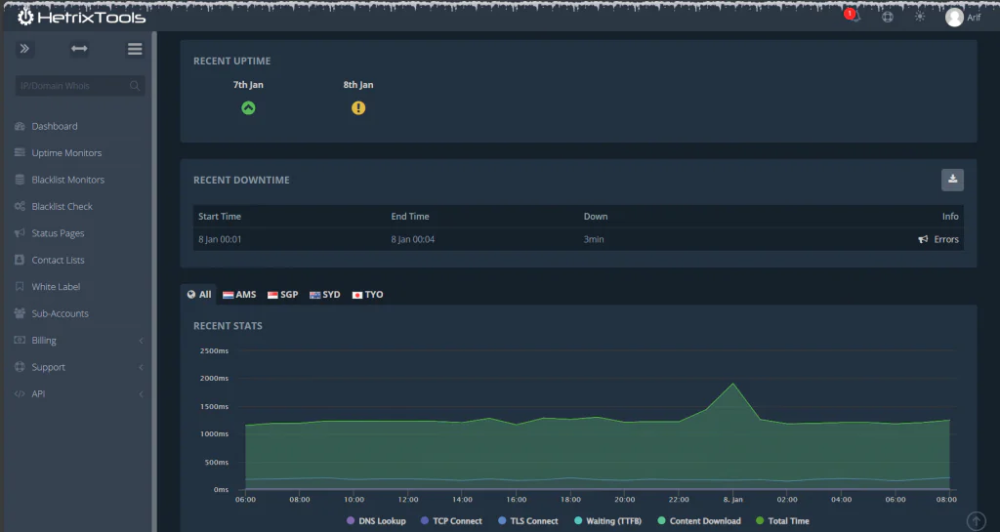Click the green up-arrow icon for 7th Jan

pos(248,107)
